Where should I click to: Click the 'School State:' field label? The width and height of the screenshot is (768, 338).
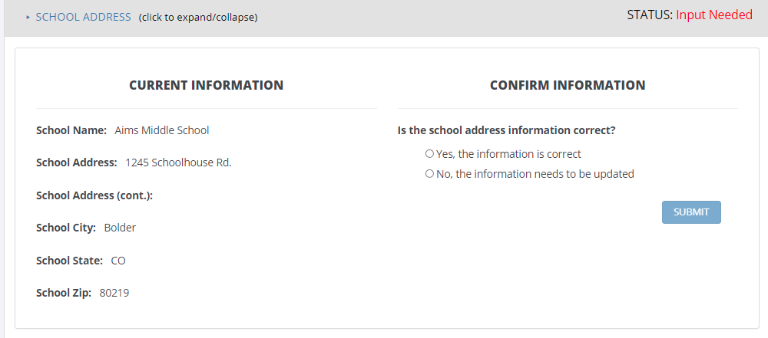pyautogui.click(x=69, y=261)
